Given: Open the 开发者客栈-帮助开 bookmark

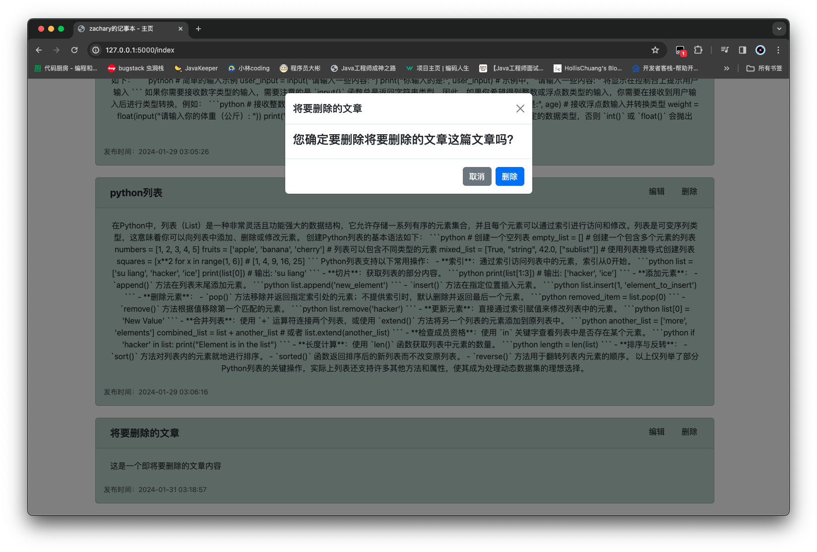Looking at the screenshot, I should (665, 68).
